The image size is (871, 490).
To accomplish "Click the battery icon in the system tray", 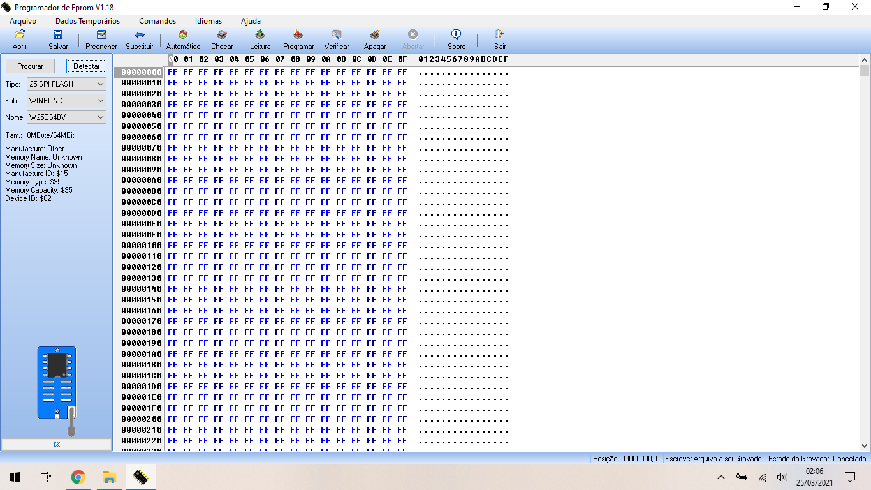I will pyautogui.click(x=742, y=477).
